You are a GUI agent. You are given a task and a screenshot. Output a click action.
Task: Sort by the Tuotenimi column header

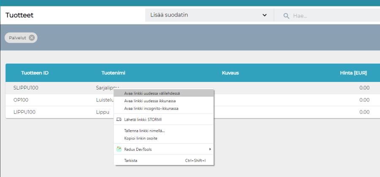click(113, 73)
